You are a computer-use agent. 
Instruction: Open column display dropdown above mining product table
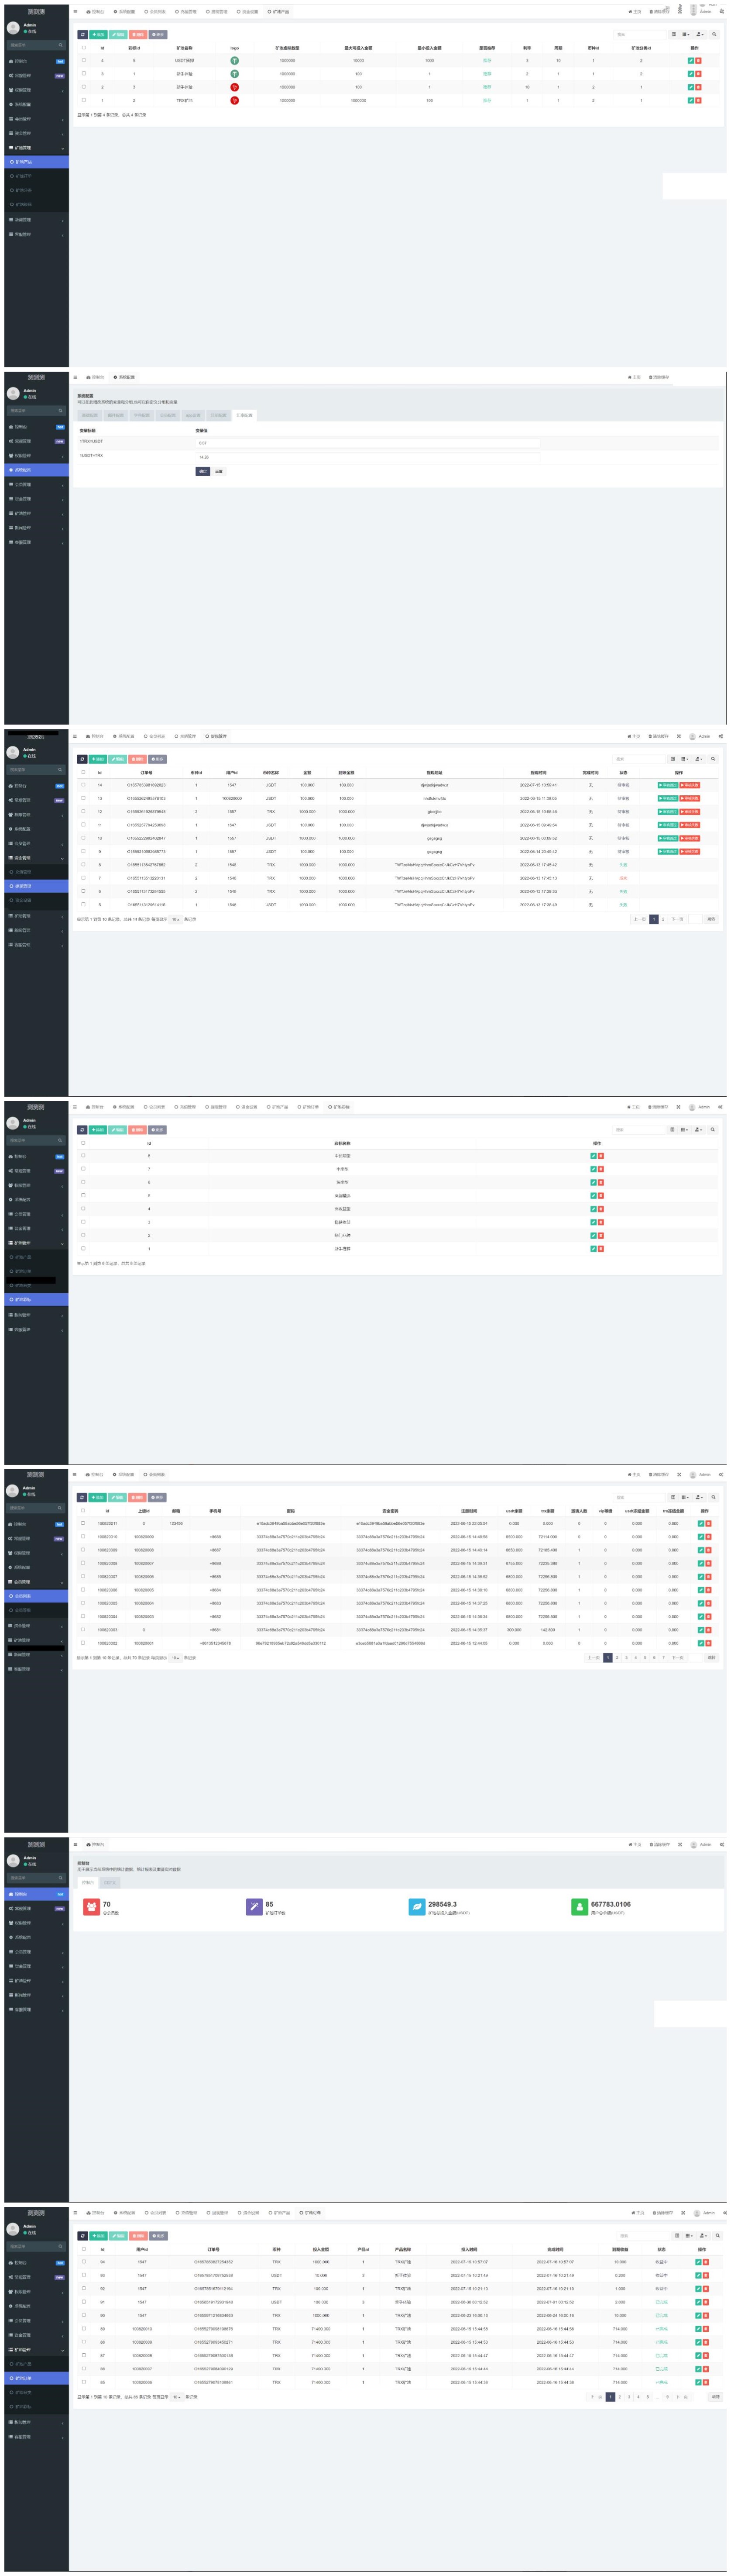coord(685,34)
